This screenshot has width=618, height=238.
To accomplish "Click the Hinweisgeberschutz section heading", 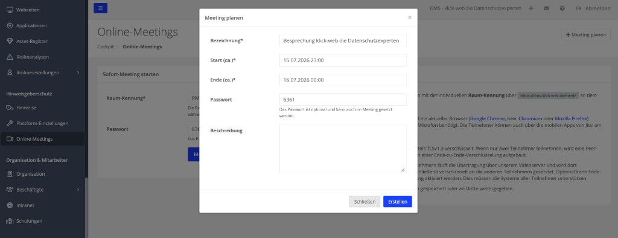I will click(29, 94).
